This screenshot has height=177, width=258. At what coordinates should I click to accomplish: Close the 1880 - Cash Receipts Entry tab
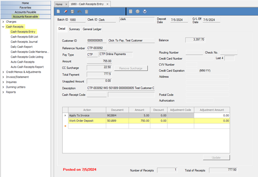coord(107,4)
